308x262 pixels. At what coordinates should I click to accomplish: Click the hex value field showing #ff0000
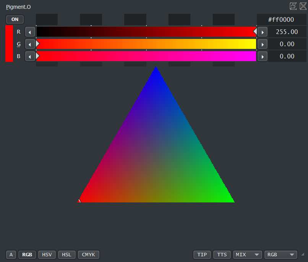[x=282, y=19]
